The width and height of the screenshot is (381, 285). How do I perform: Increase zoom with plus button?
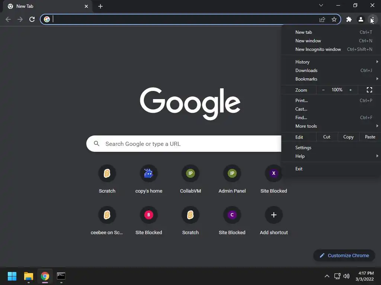pyautogui.click(x=350, y=90)
